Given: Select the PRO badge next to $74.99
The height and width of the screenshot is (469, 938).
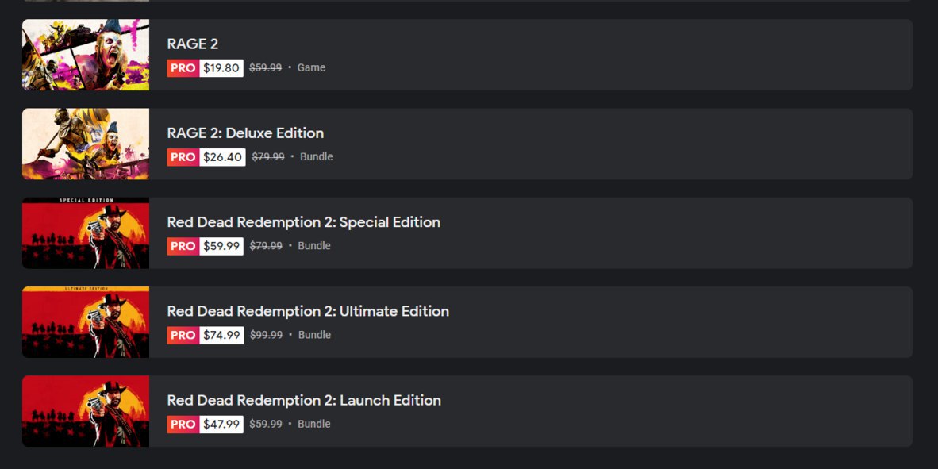Looking at the screenshot, I should (x=183, y=335).
